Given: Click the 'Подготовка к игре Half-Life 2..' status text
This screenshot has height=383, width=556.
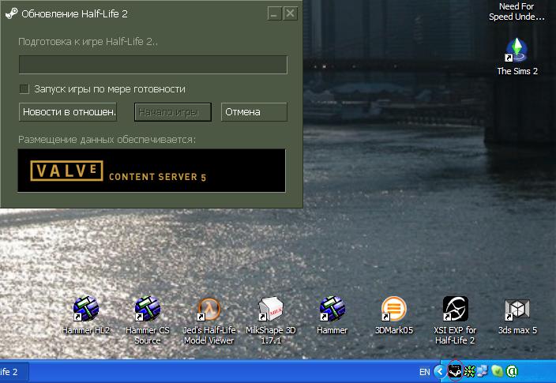Looking at the screenshot, I should [x=88, y=42].
